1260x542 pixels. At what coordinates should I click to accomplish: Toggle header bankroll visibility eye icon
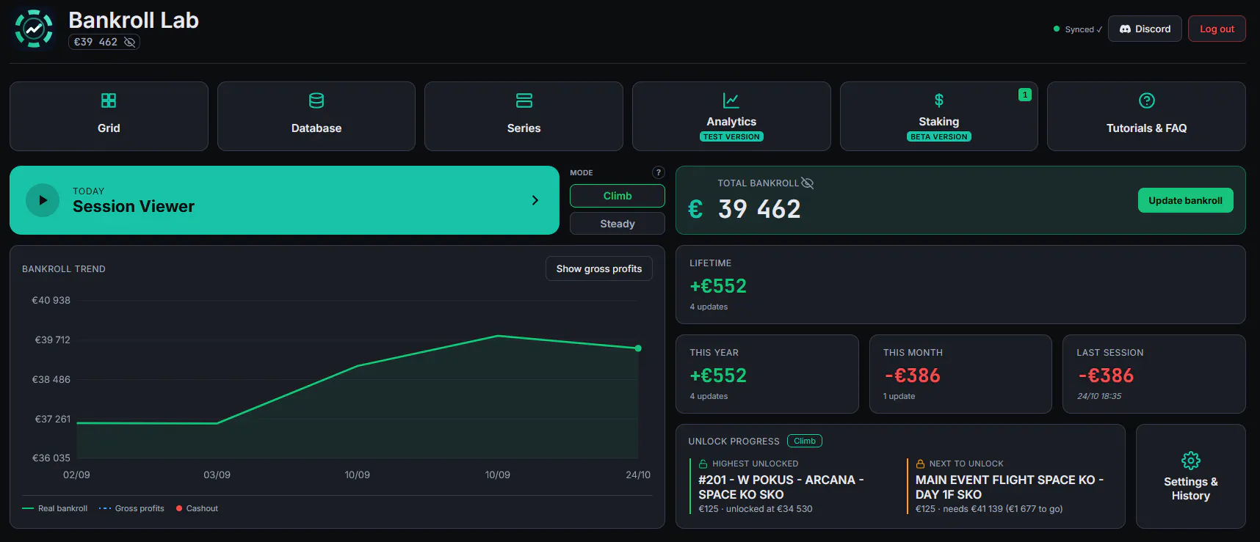click(130, 43)
